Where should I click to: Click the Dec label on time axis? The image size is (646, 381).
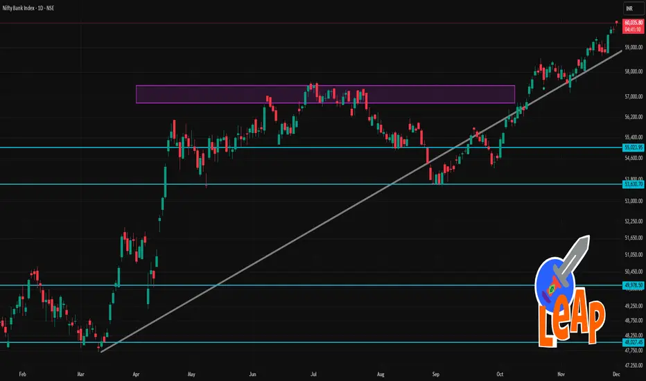pyautogui.click(x=616, y=374)
